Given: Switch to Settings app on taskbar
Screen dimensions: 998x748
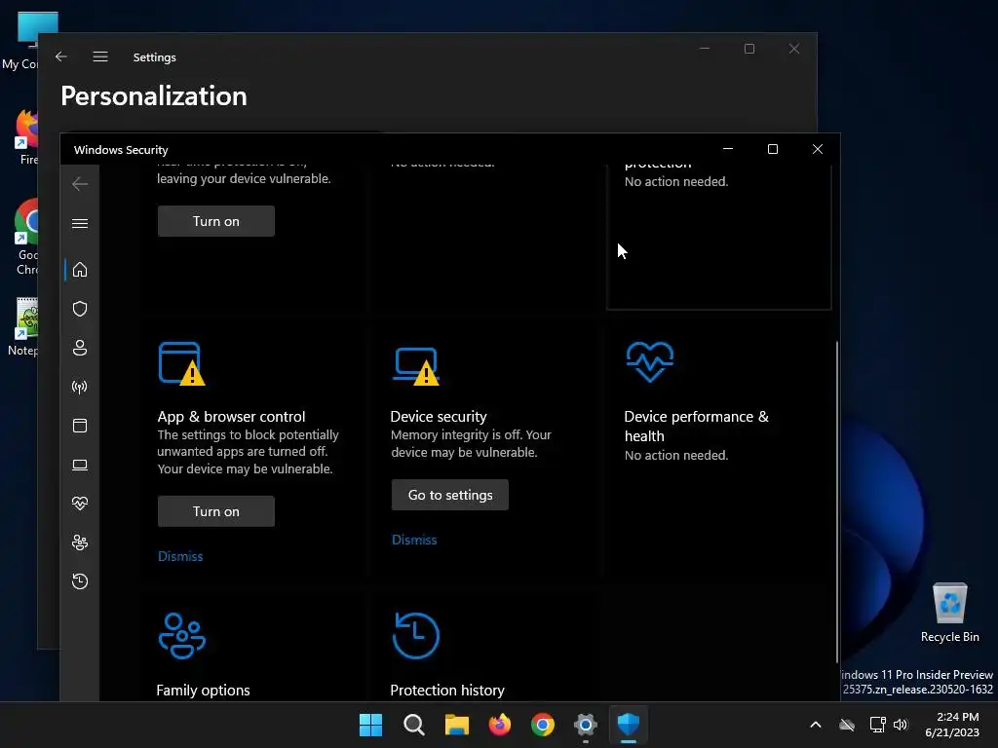Looking at the screenshot, I should 586,725.
